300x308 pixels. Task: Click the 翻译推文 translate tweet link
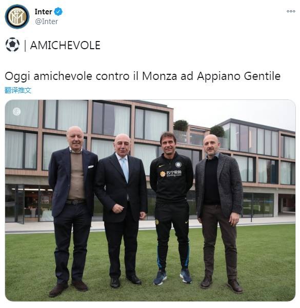point(18,90)
